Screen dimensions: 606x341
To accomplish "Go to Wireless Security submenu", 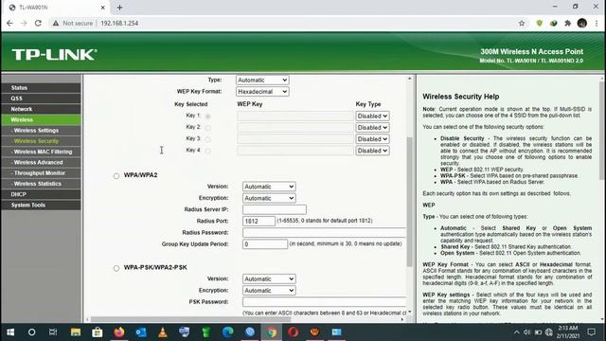I will click(x=41, y=141).
